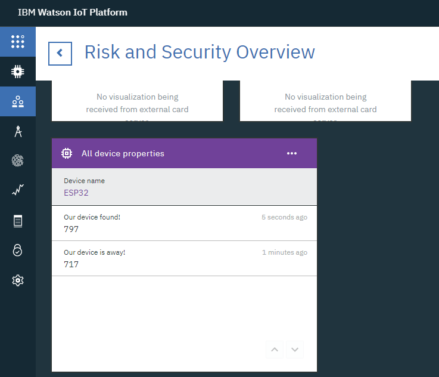
Task: Open the Devices chip icon in sidebar
Action: tap(18, 72)
